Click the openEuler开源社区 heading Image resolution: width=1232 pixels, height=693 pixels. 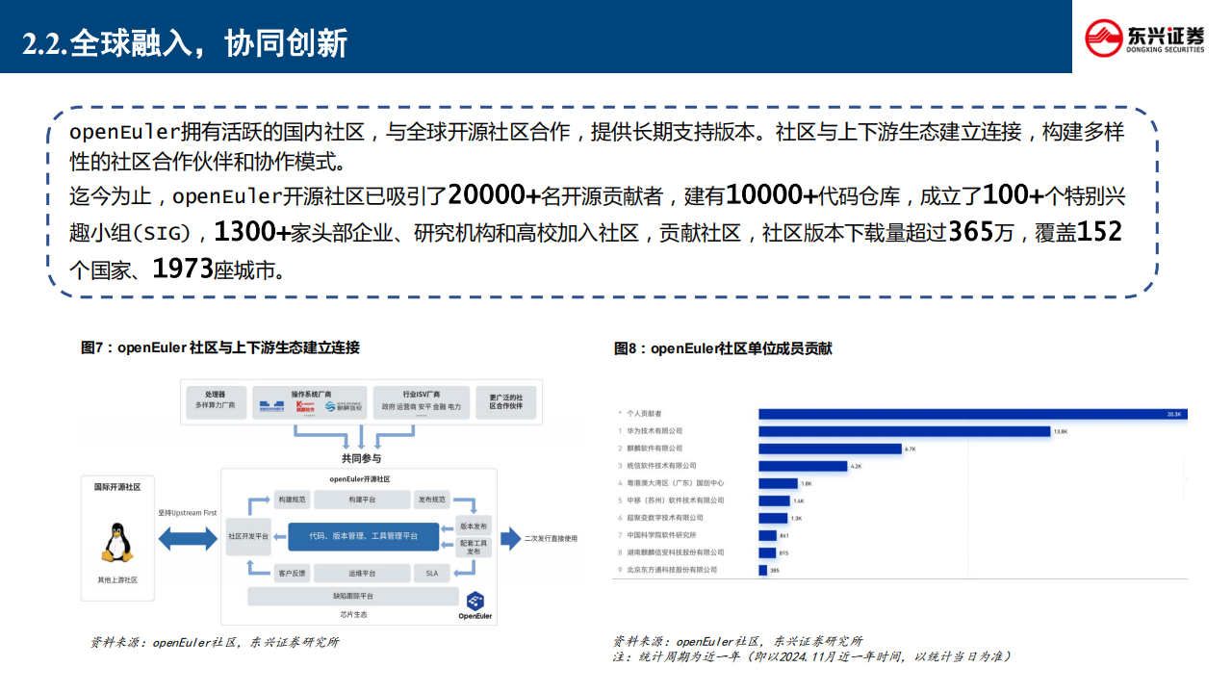pyautogui.click(x=361, y=478)
